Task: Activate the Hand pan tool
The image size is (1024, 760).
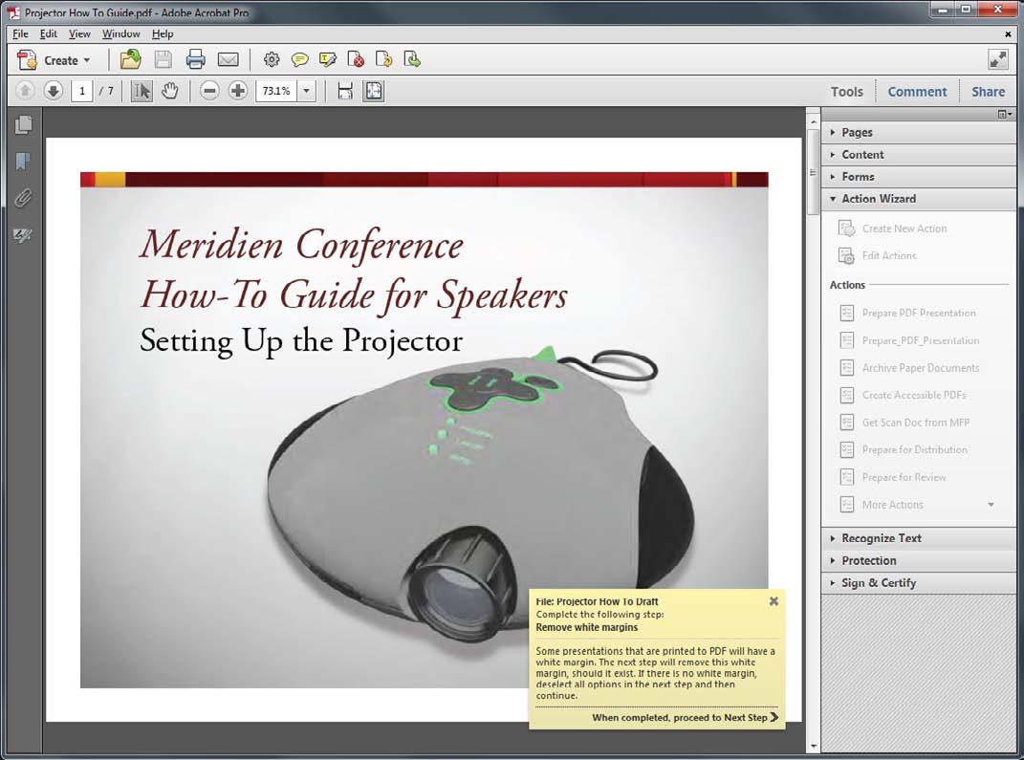Action: (x=170, y=91)
